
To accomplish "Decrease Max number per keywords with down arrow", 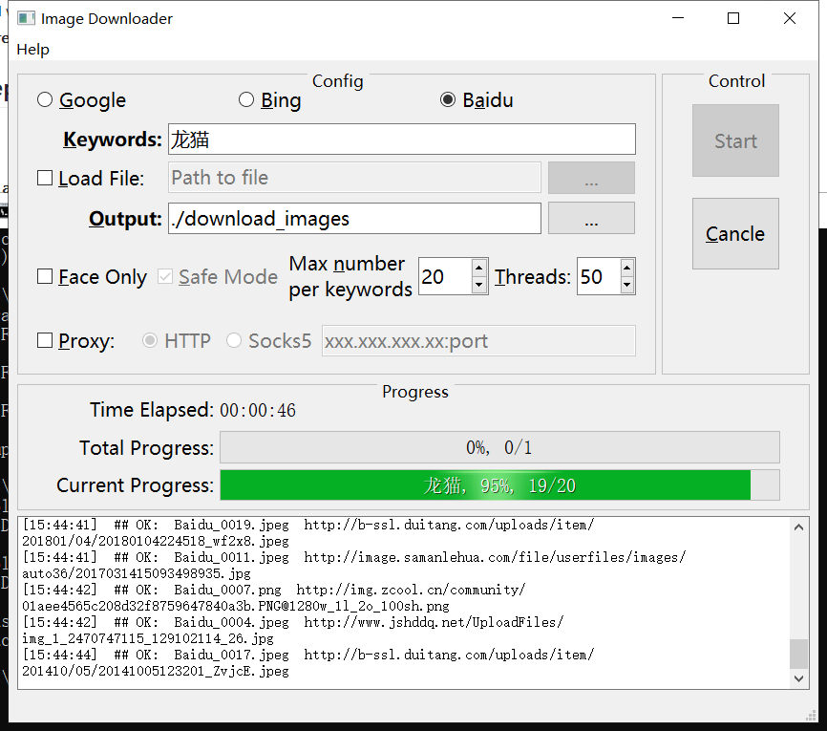I will point(480,284).
